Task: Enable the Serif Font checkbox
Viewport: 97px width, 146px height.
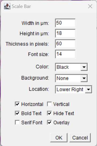Action: [x=17, y=122]
